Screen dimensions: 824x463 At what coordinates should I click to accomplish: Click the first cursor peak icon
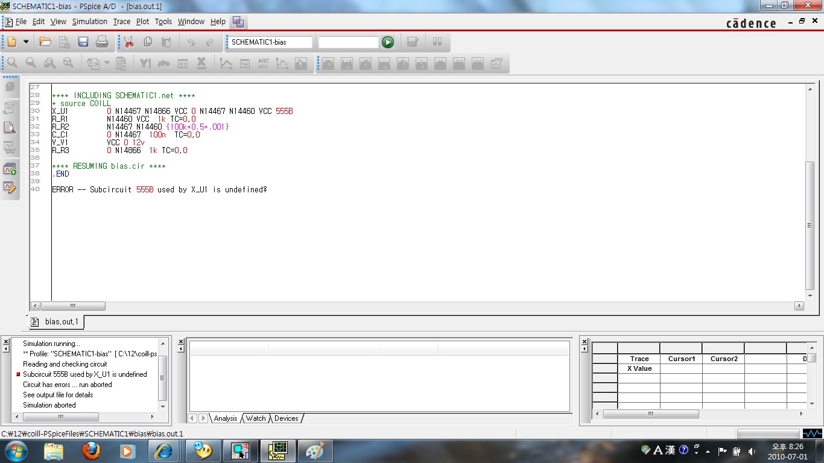328,63
